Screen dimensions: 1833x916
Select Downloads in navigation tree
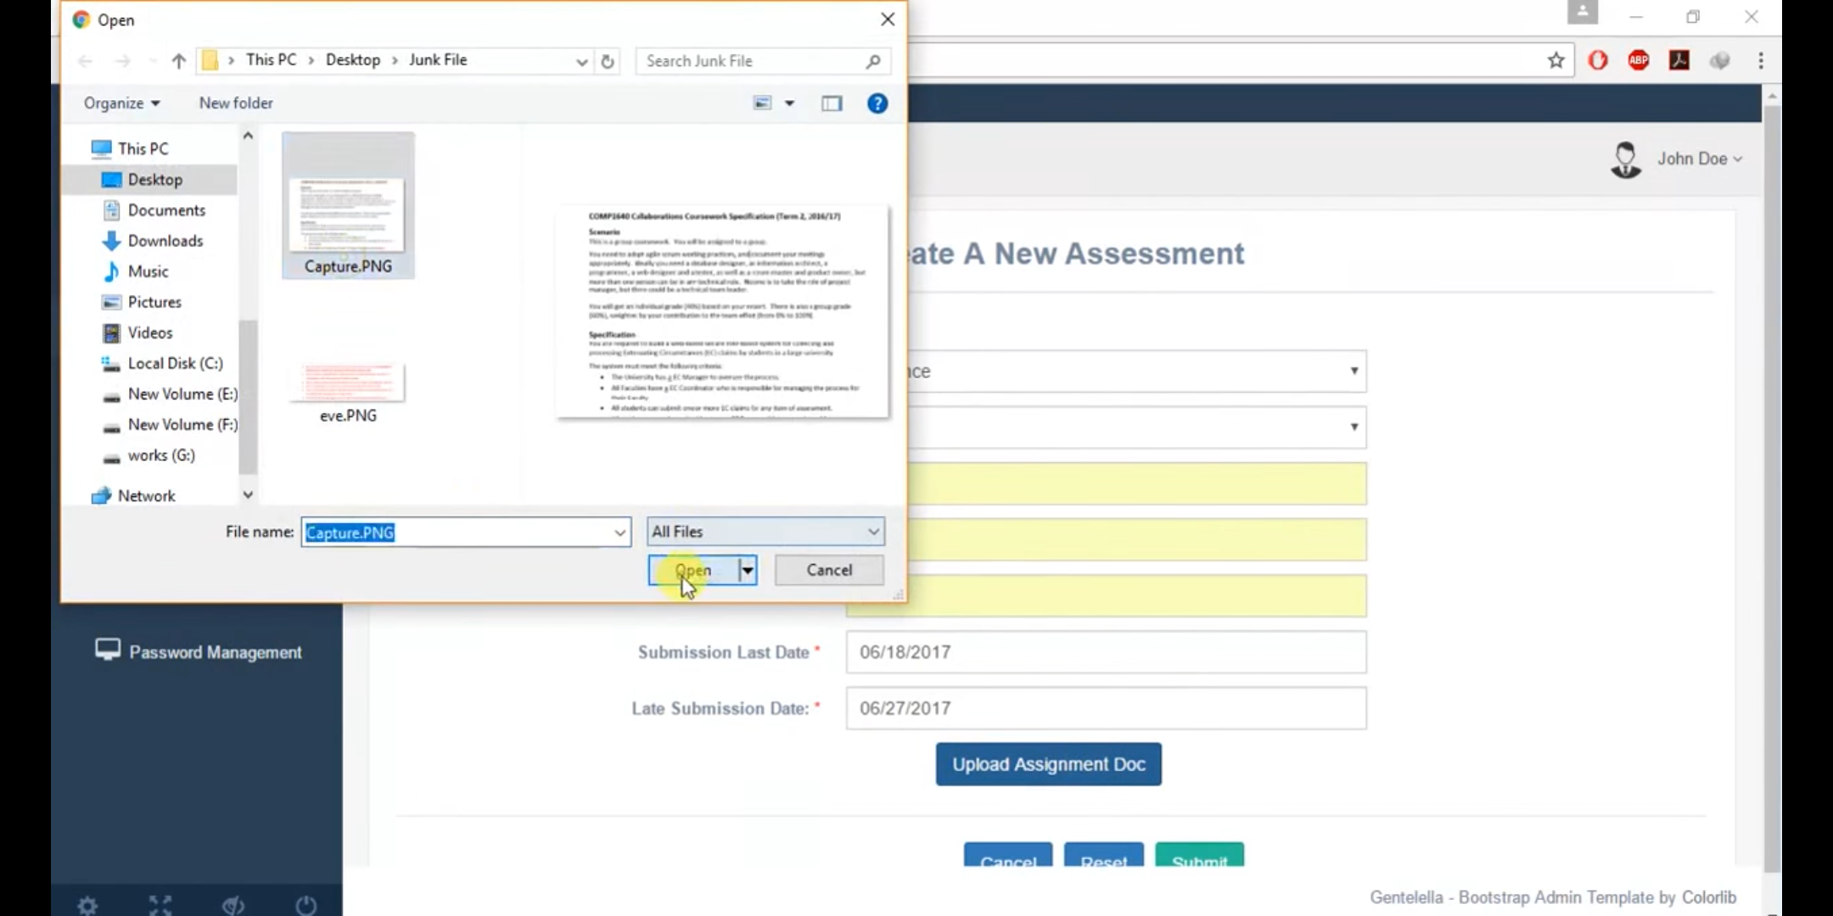point(165,241)
